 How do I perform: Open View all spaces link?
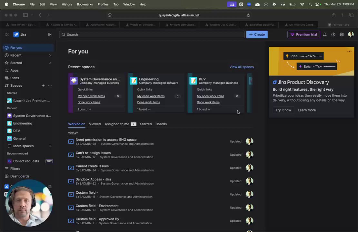pyautogui.click(x=242, y=67)
